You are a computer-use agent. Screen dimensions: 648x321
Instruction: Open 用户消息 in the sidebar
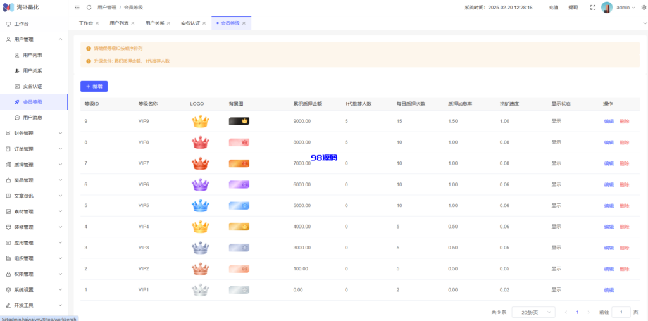click(34, 118)
